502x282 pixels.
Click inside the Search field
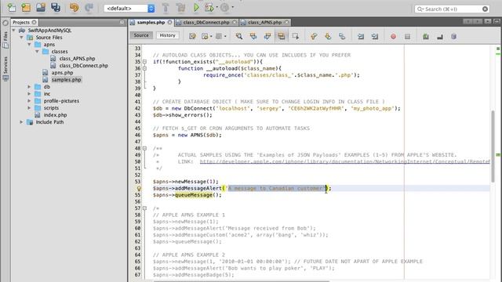tap(452, 9)
